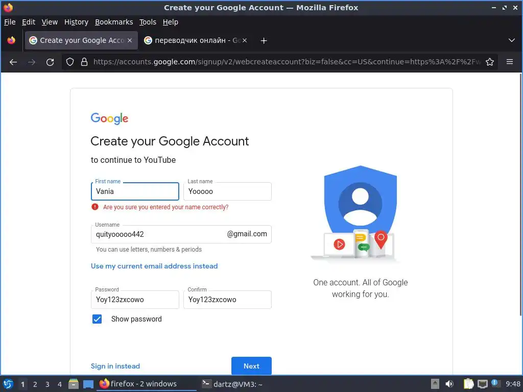Show desktop via taskbar icon
The width and height of the screenshot is (523, 392).
(x=88, y=384)
